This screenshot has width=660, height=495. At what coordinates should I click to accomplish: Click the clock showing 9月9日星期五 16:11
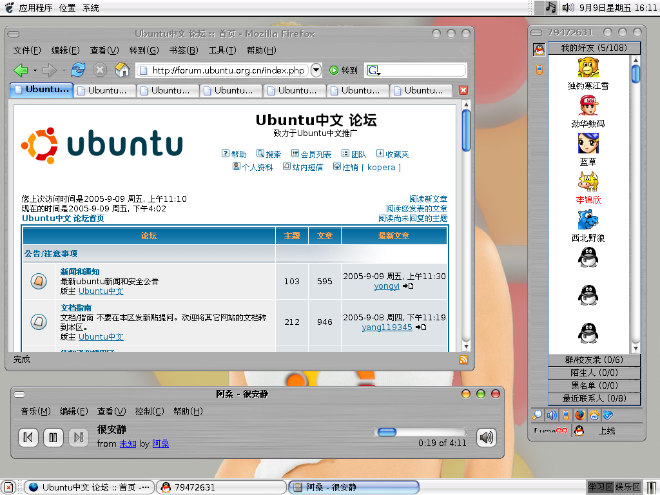pos(617,8)
